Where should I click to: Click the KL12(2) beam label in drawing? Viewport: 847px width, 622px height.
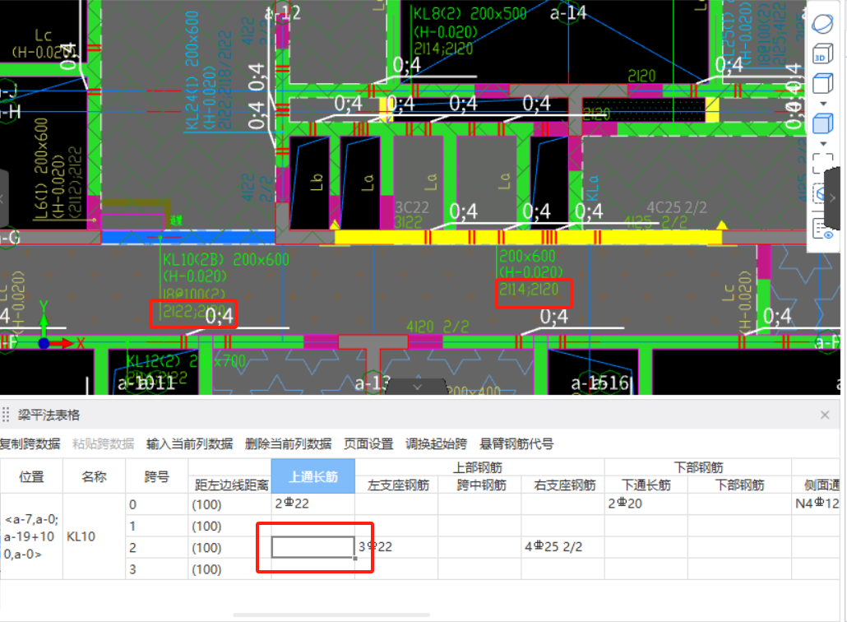tap(186, 361)
